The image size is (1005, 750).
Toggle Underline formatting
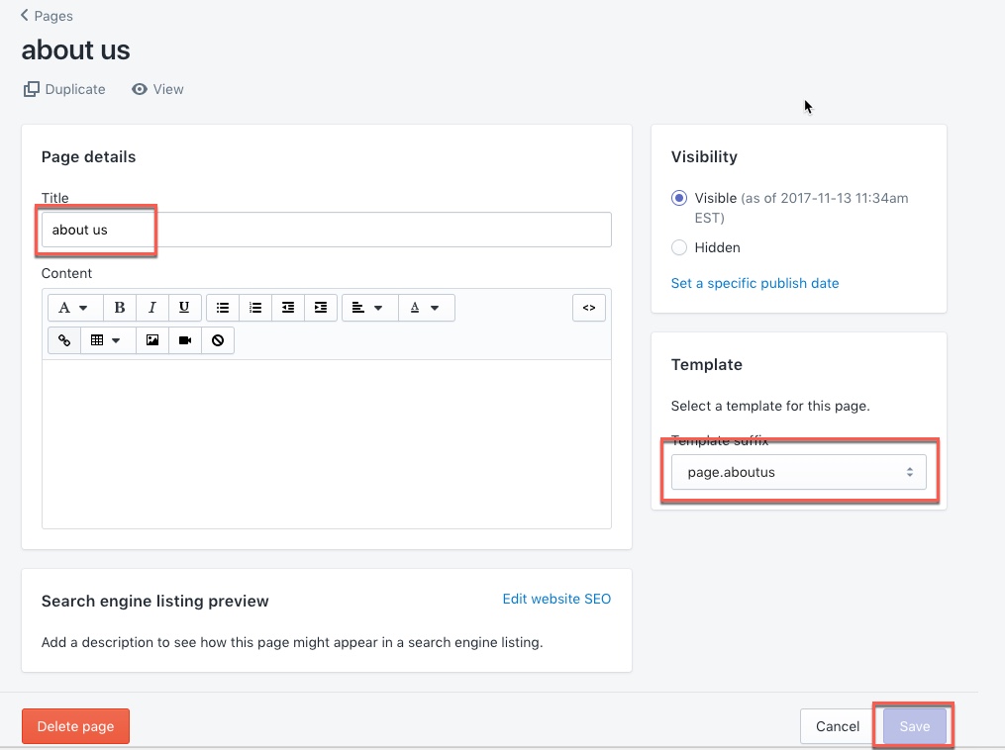184,308
